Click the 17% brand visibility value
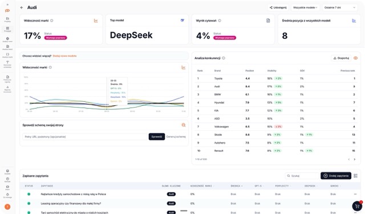The width and height of the screenshot is (365, 214). [x=33, y=36]
